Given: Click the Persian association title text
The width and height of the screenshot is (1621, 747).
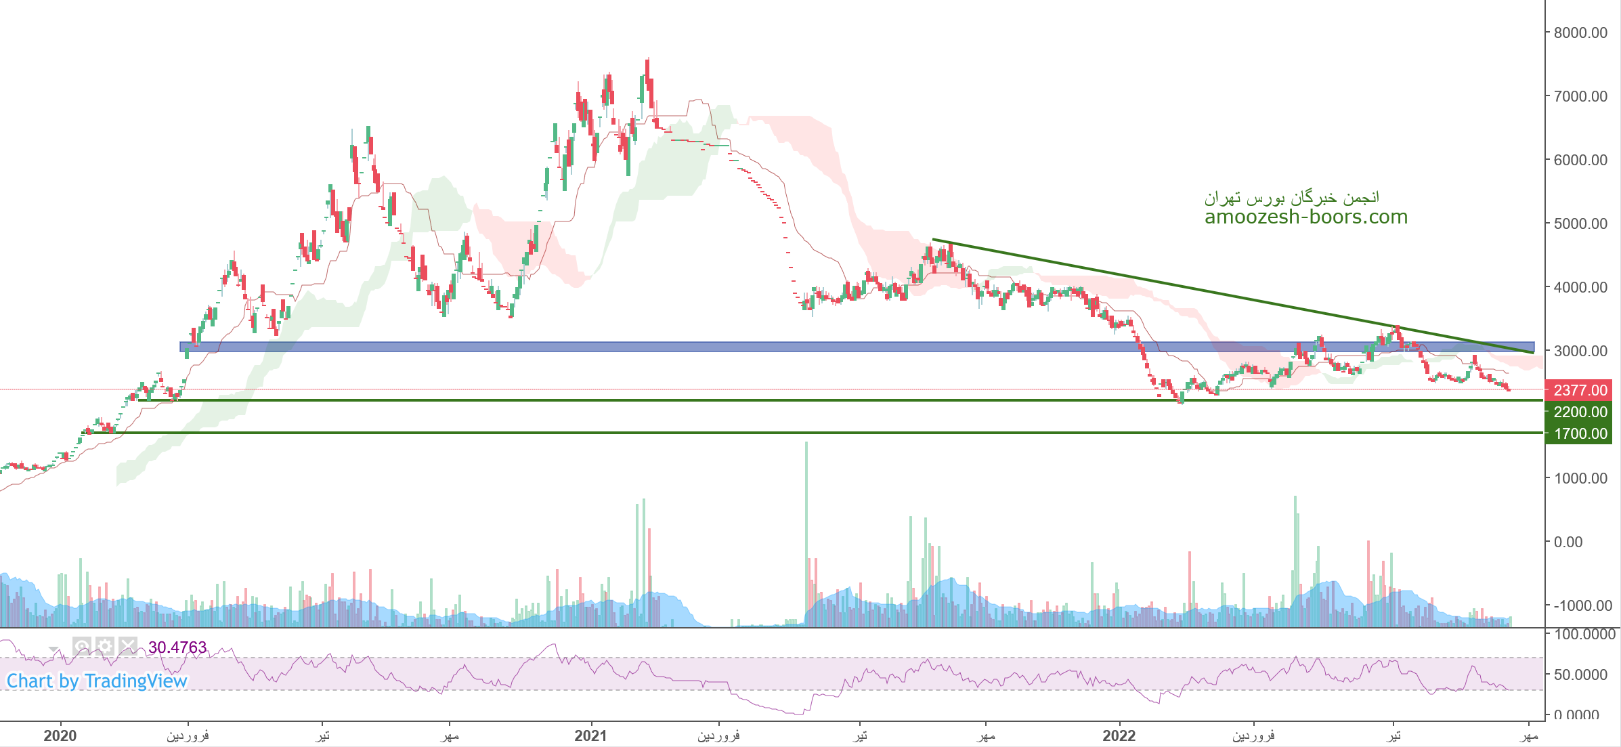Looking at the screenshot, I should click(1291, 197).
